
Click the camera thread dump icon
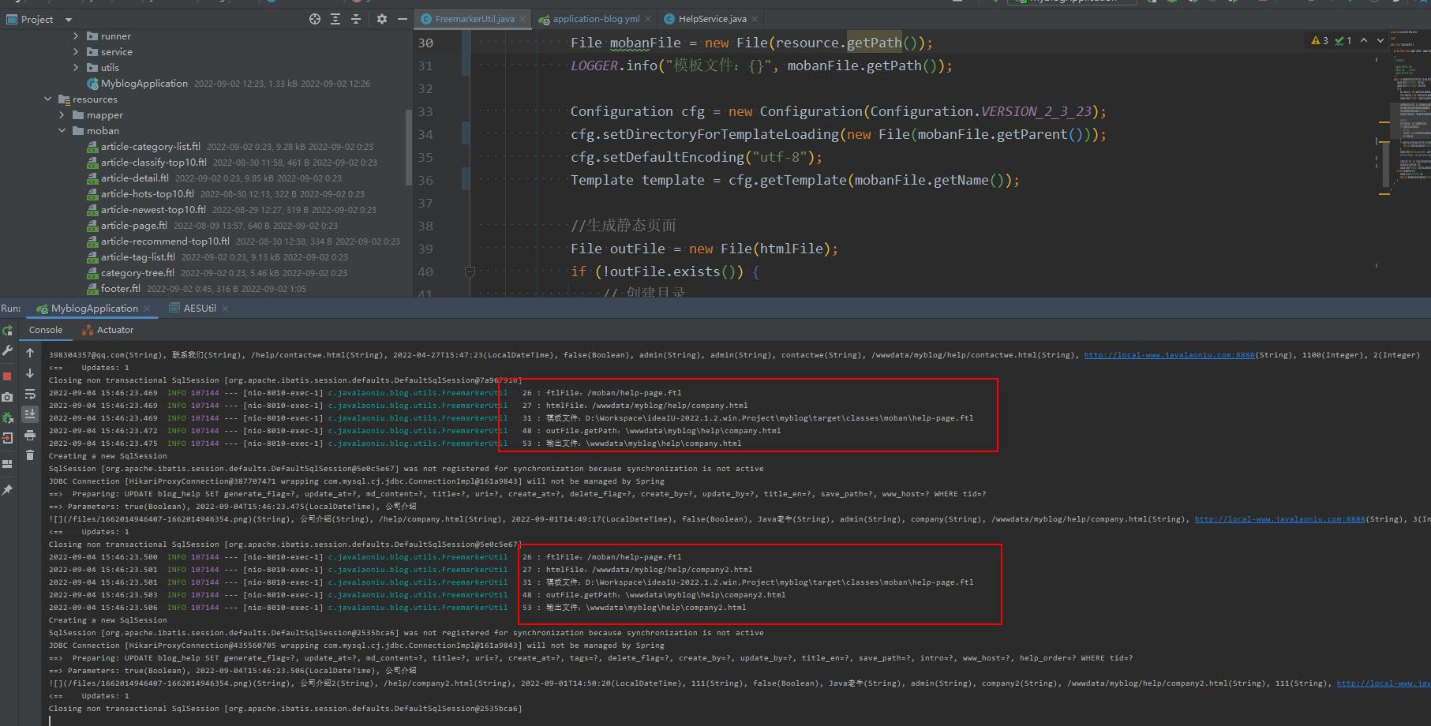(x=8, y=397)
